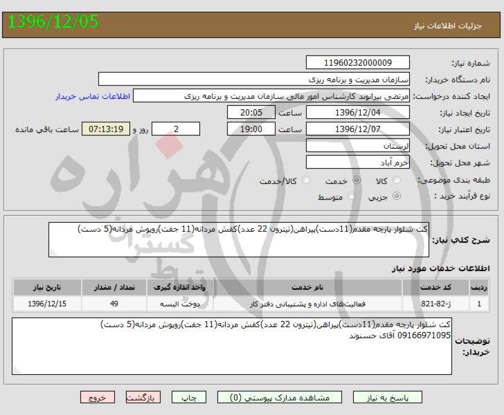Click the توضیحات خریدار resize grip
The height and width of the screenshot is (415, 504).
click(x=17, y=371)
